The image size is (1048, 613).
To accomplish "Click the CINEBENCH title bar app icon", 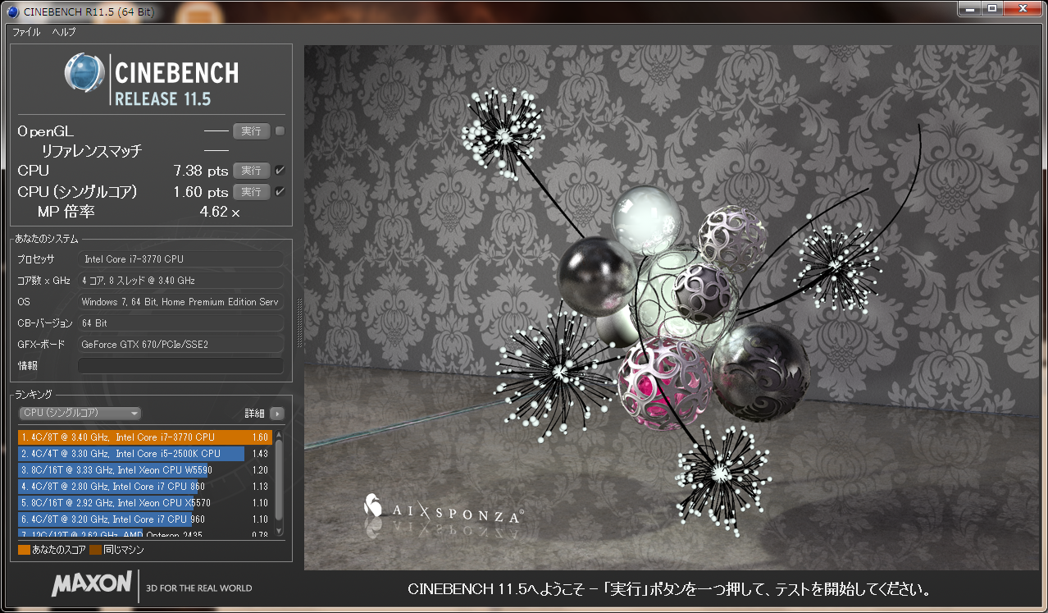I will coord(13,11).
